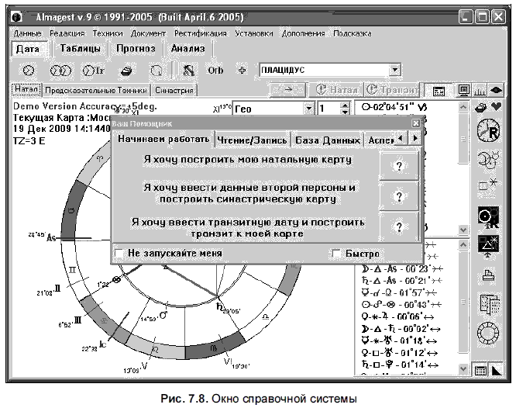Click the Прогноз button
Screen dimensions: 516x408
tap(136, 48)
